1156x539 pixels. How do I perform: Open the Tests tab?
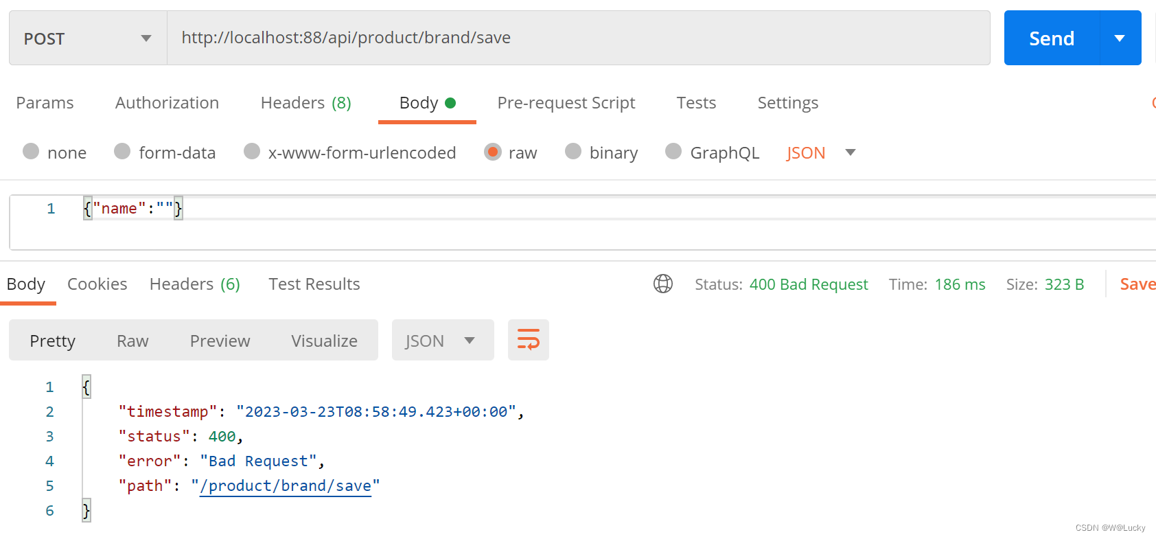(x=696, y=103)
